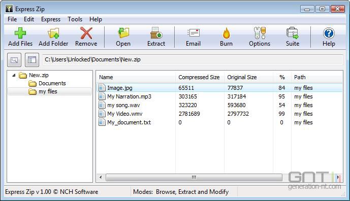The height and width of the screenshot is (201, 350).
Task: Click the left arrow of horizontal scrollbar
Action: coord(101,177)
